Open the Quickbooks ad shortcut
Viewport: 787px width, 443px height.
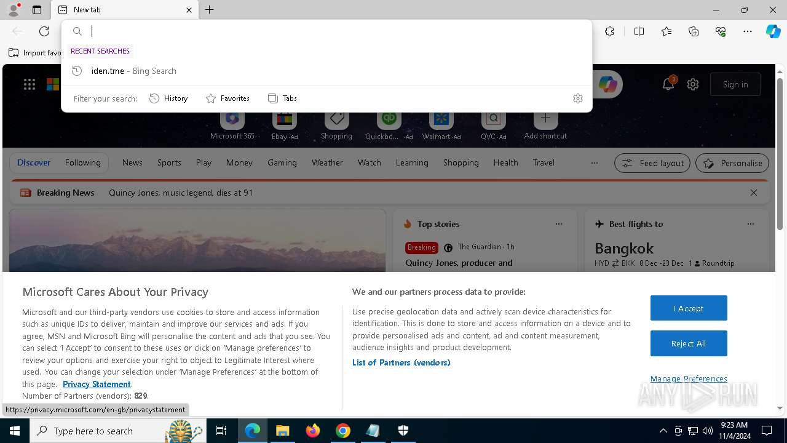point(389,126)
